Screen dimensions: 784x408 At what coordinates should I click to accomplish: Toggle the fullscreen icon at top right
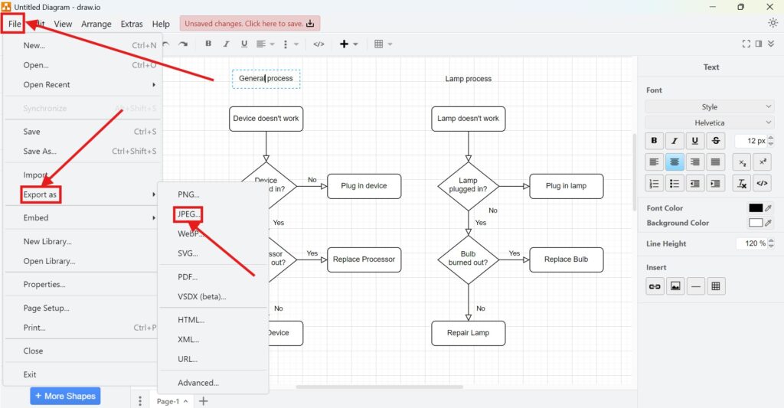coord(746,44)
